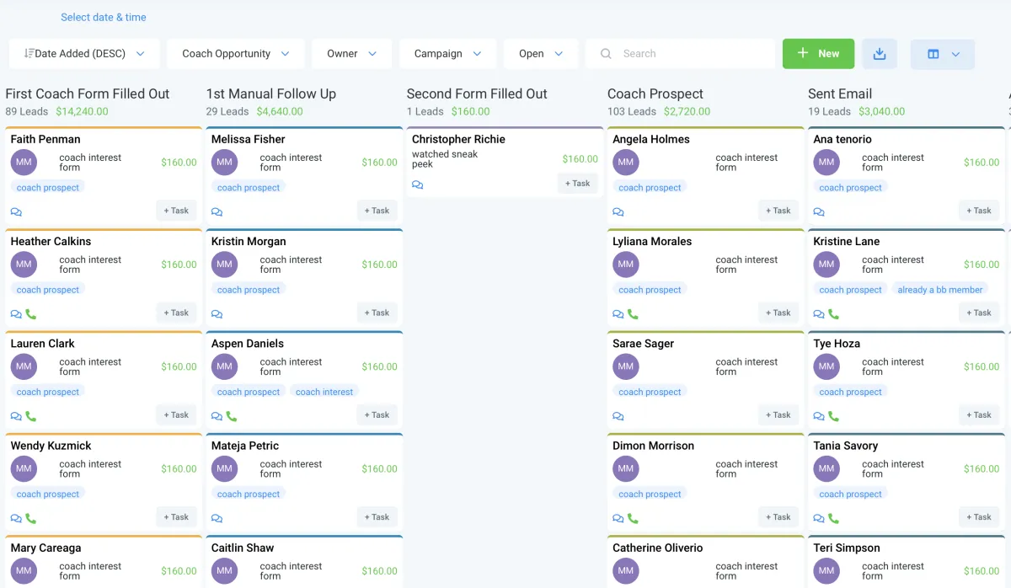Add a task to Christopher Richie card

(x=577, y=184)
